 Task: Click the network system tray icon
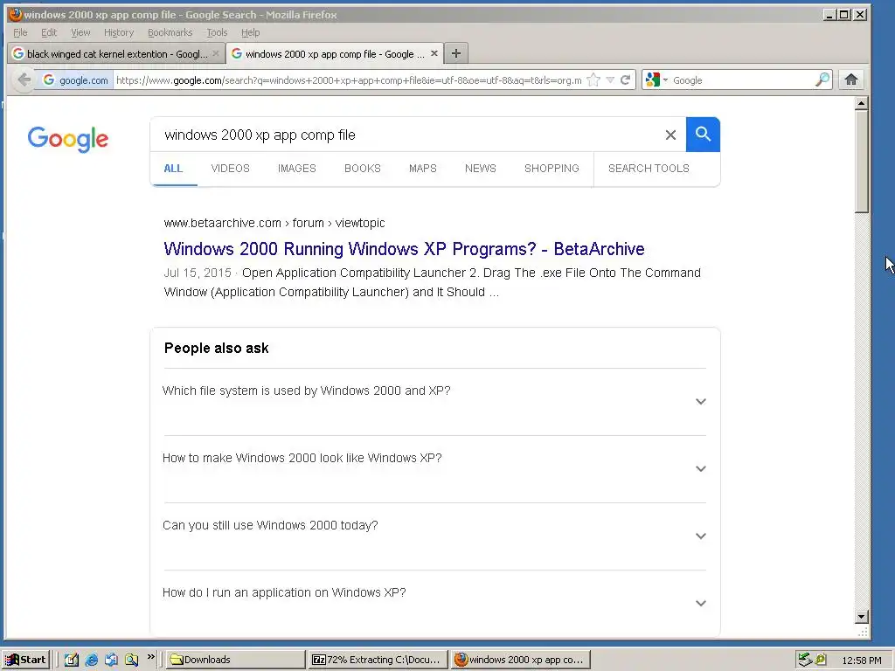pos(805,660)
